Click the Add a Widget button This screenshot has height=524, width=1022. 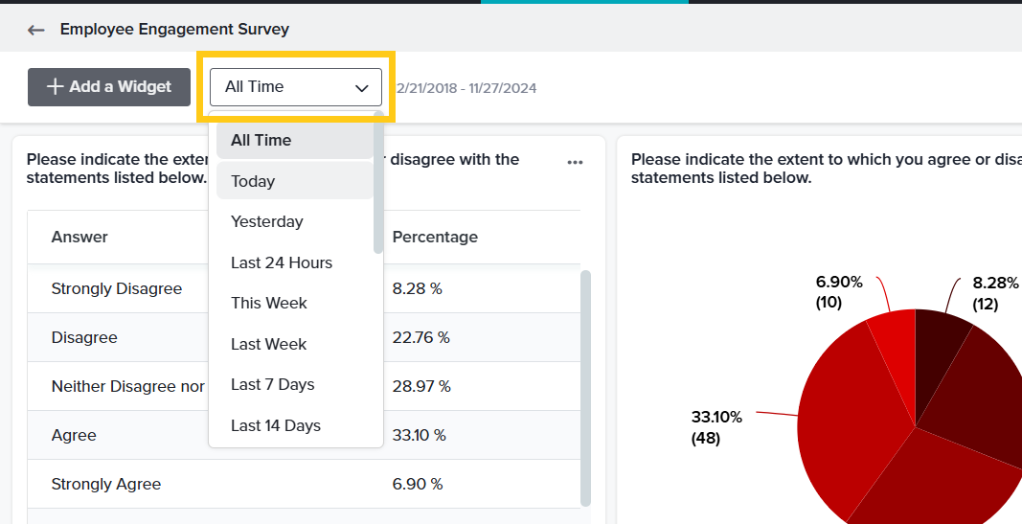pyautogui.click(x=109, y=87)
